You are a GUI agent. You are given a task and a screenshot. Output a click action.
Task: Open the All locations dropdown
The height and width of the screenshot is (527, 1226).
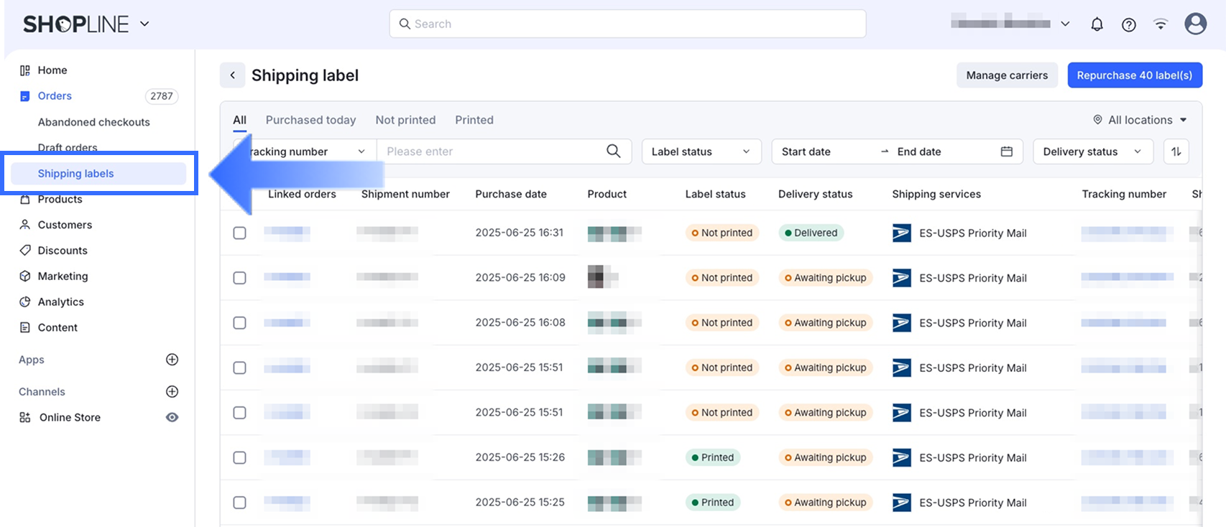coord(1140,120)
